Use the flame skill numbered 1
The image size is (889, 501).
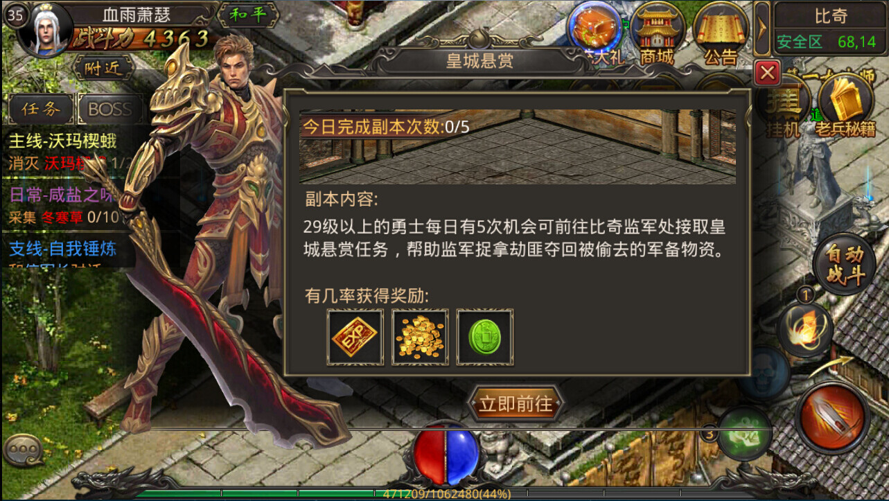(x=804, y=331)
